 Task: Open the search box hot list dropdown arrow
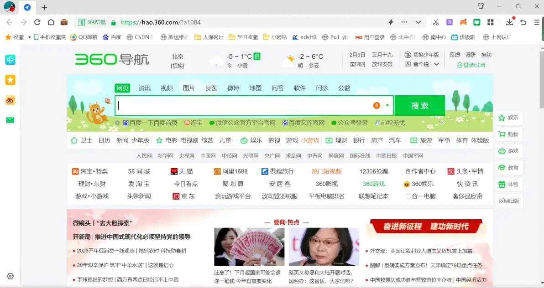click(387, 105)
